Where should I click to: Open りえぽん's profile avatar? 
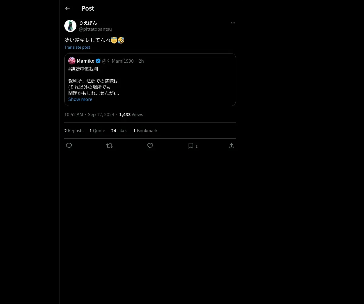[x=70, y=26]
